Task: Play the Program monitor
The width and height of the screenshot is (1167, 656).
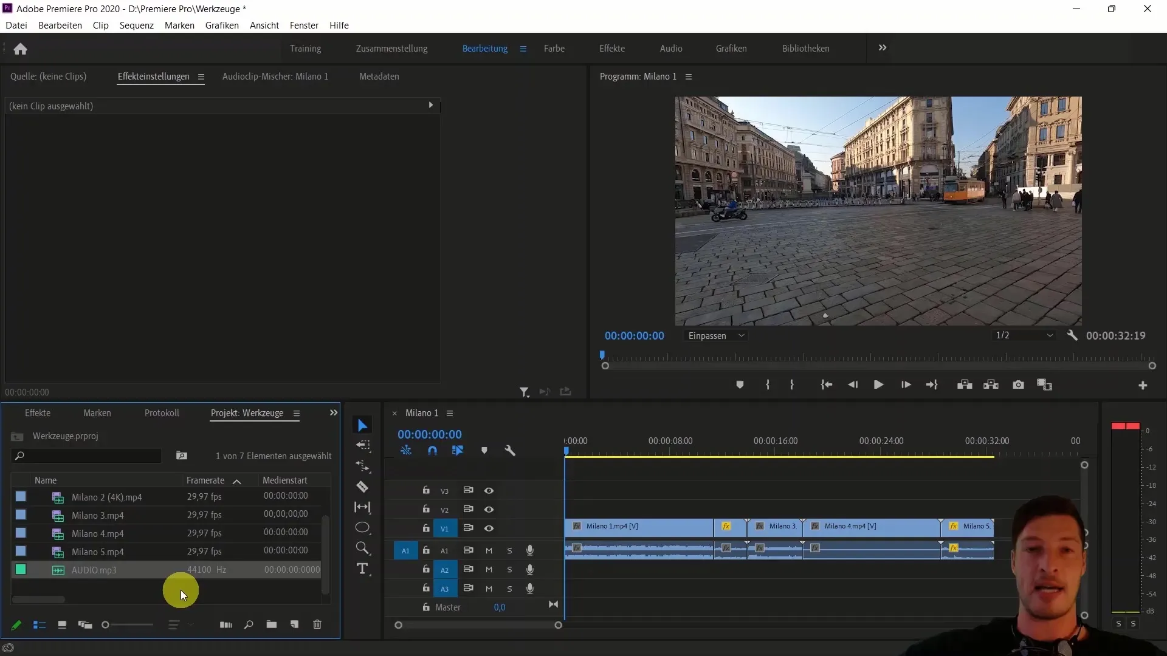Action: point(878,384)
